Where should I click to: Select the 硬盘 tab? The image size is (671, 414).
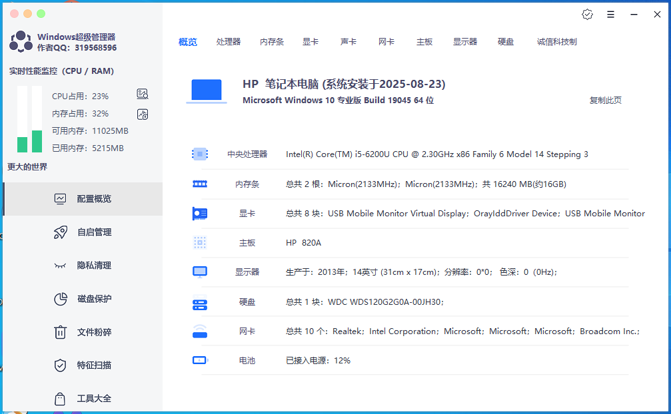506,42
